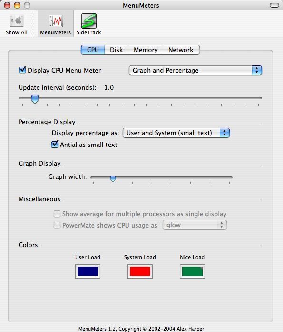
Task: Toggle Show average for multiple processors
Action: (57, 214)
